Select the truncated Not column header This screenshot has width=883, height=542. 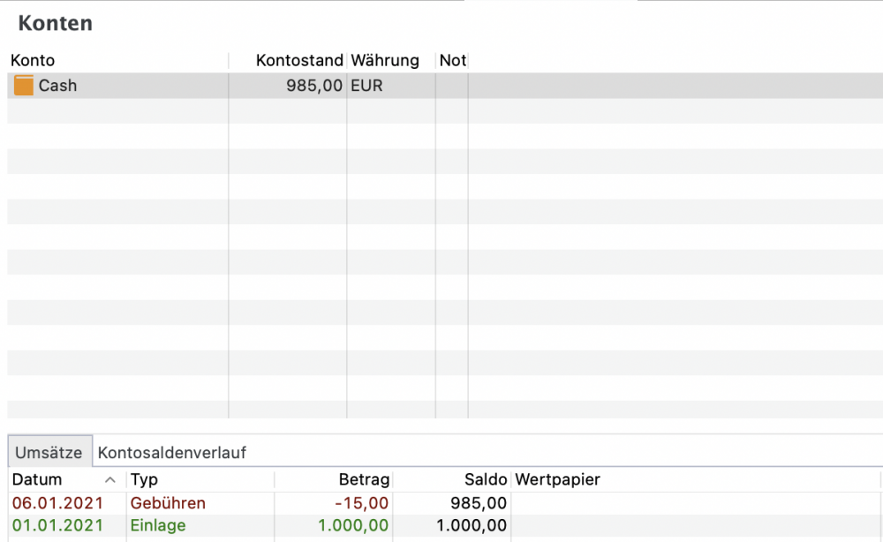pyautogui.click(x=452, y=61)
